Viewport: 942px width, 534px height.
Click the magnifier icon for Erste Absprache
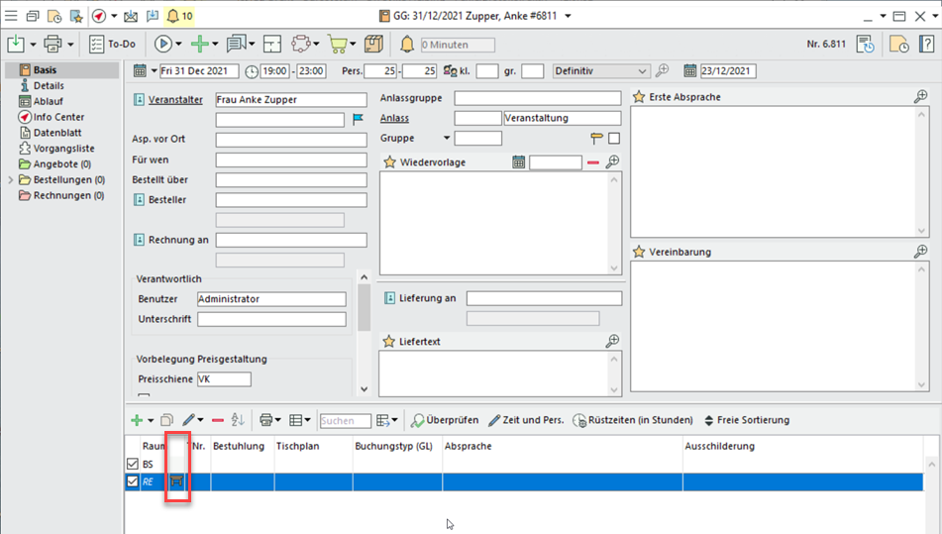(x=920, y=96)
